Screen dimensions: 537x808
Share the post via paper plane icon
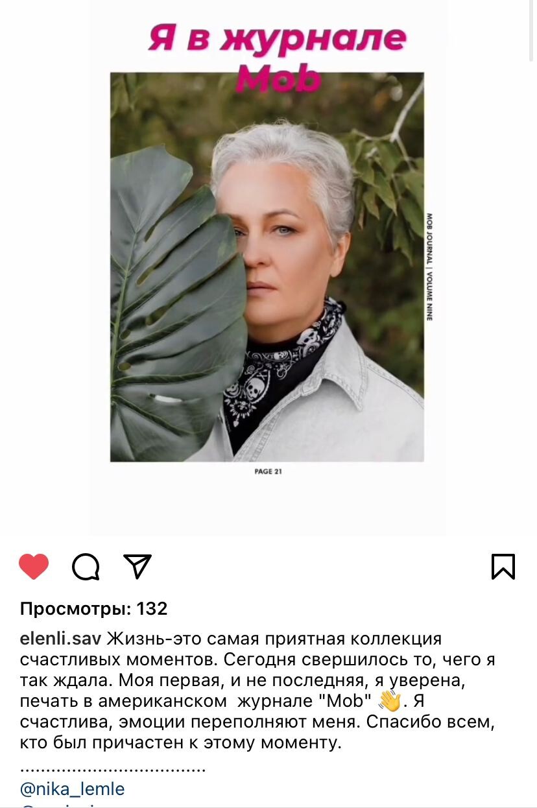coord(137,566)
